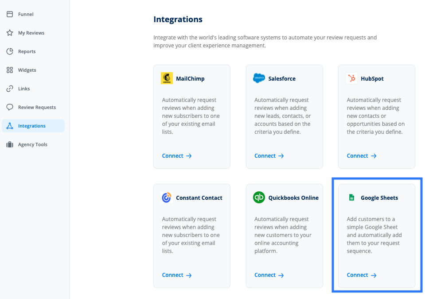The image size is (425, 299).
Task: Click the Agency Tools briefcase icon
Action: pyautogui.click(x=9, y=144)
